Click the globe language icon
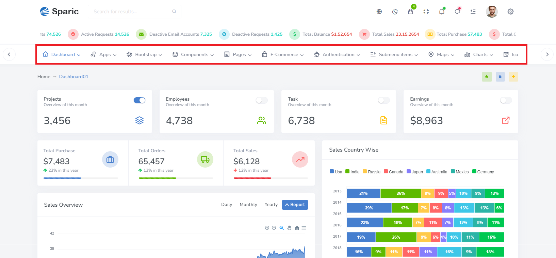The image size is (556, 258). click(379, 12)
